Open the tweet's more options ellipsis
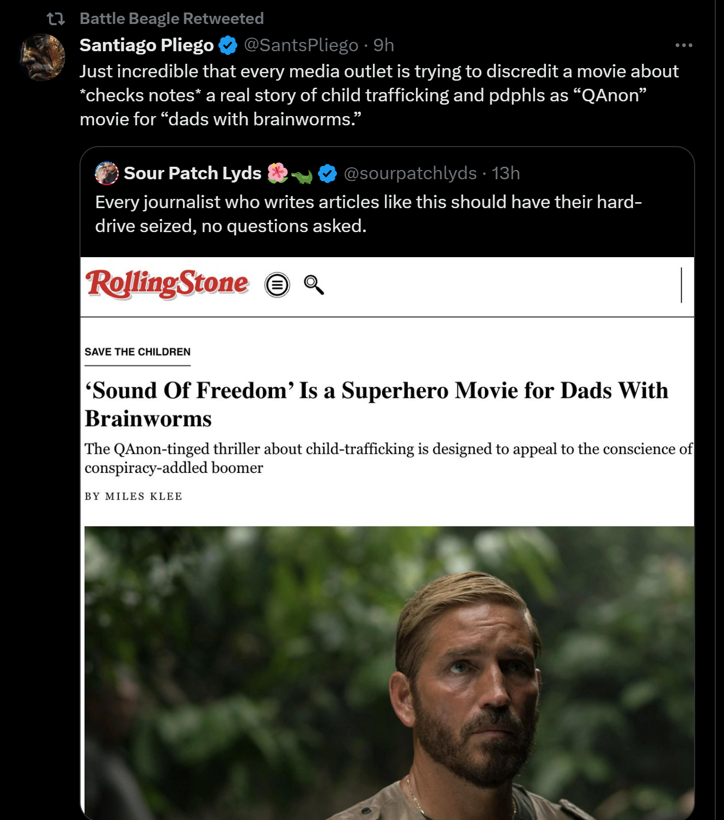 684,45
